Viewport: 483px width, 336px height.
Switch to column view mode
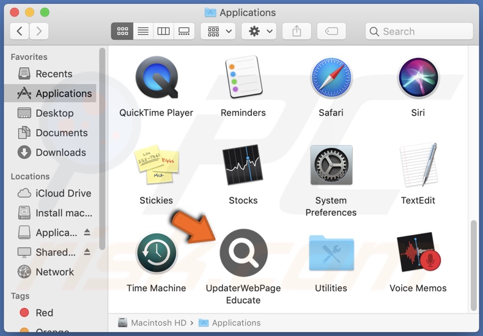point(163,31)
